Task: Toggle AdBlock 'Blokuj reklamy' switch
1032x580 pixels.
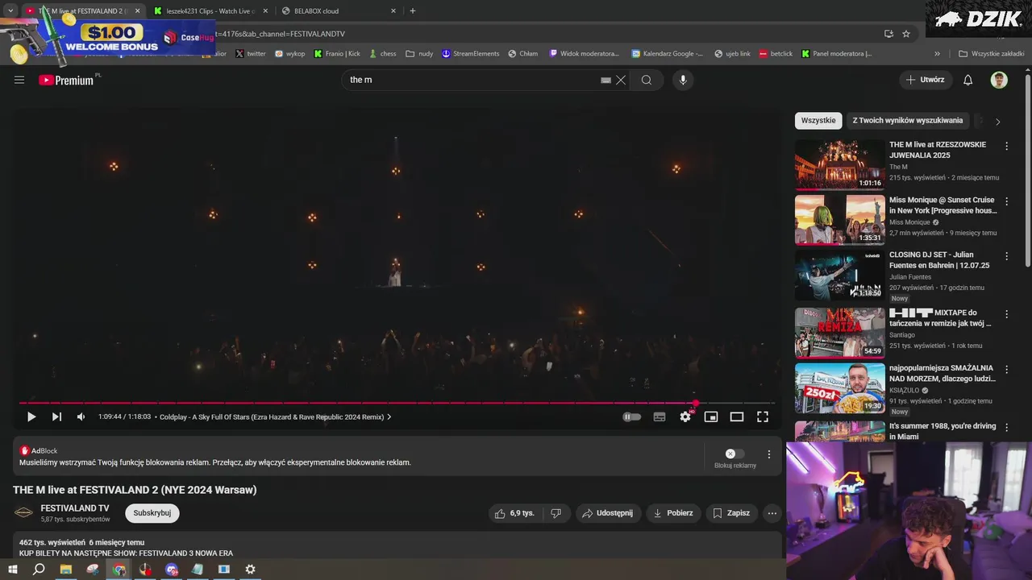Action: [734, 454]
